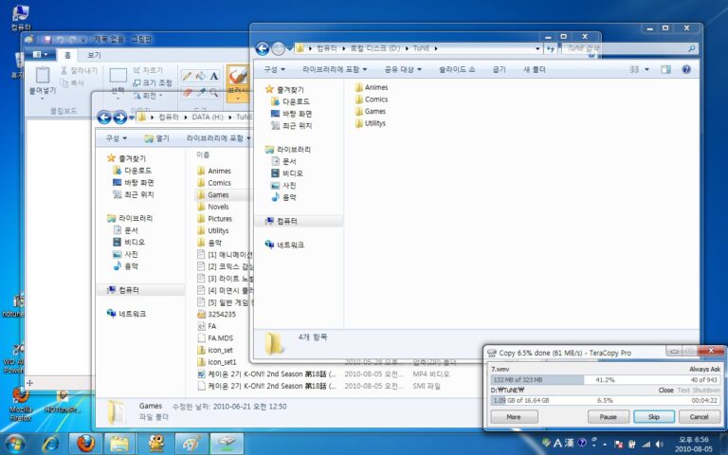Click the Cancel button in TeraCopy
Viewport: 728px width, 455px height.
tap(699, 417)
